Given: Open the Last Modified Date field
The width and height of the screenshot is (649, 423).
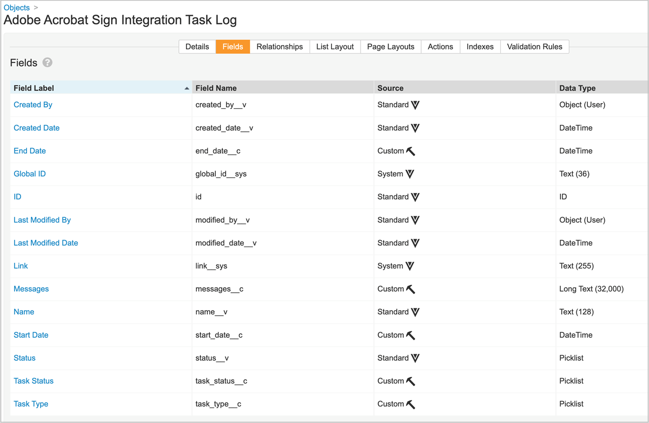Looking at the screenshot, I should [46, 243].
